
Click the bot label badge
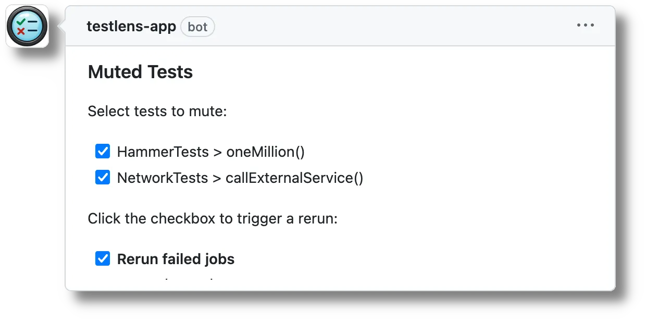[197, 26]
